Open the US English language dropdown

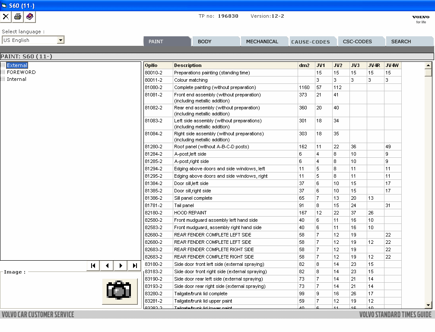pyautogui.click(x=61, y=40)
